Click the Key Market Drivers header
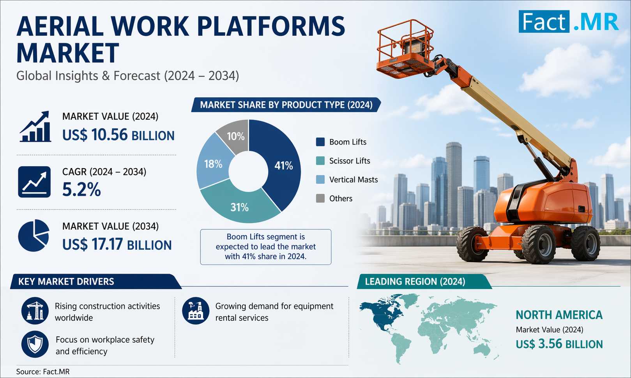 (x=66, y=281)
